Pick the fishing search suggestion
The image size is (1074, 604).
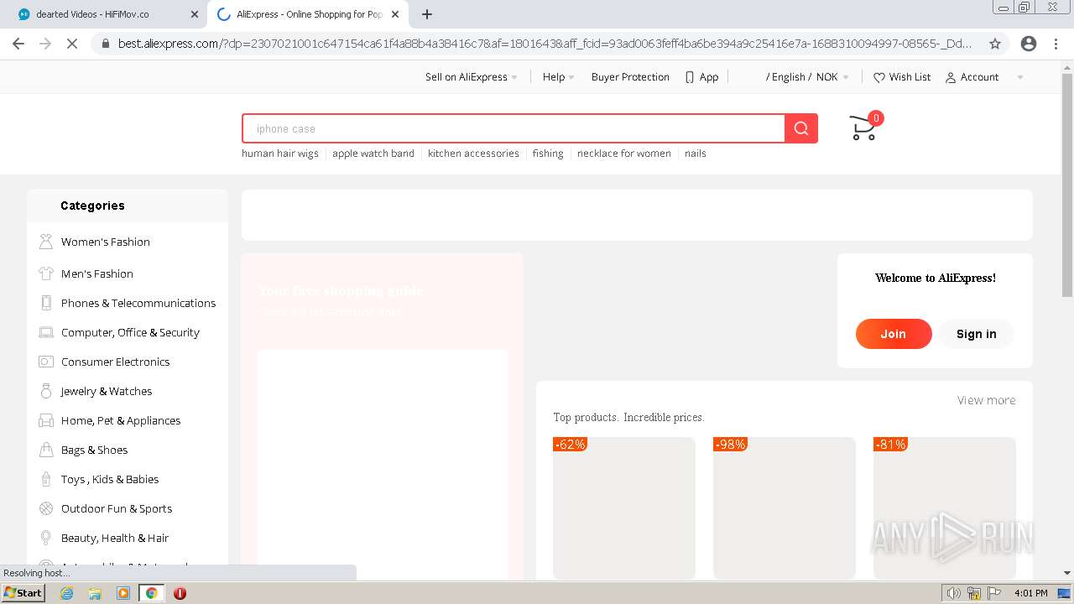(548, 154)
